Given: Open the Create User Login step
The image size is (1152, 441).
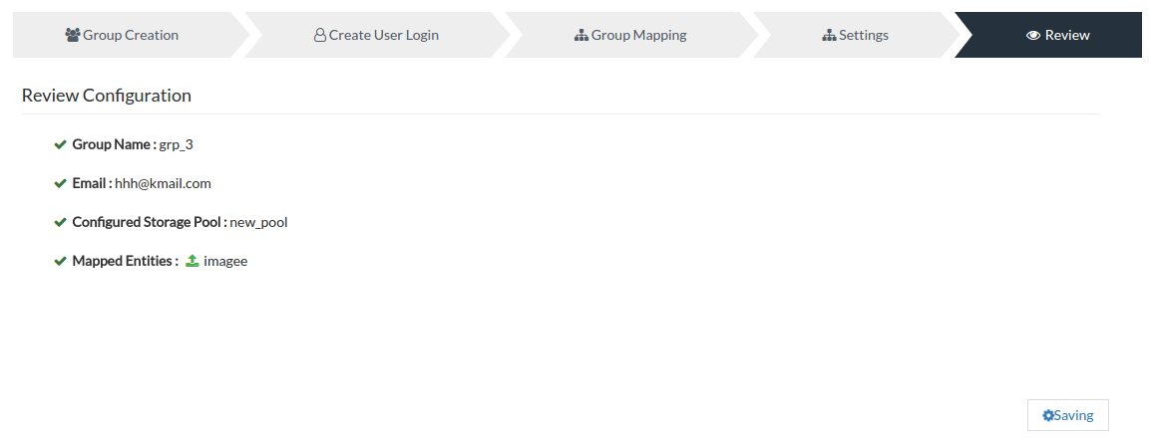Looking at the screenshot, I should pos(376,35).
